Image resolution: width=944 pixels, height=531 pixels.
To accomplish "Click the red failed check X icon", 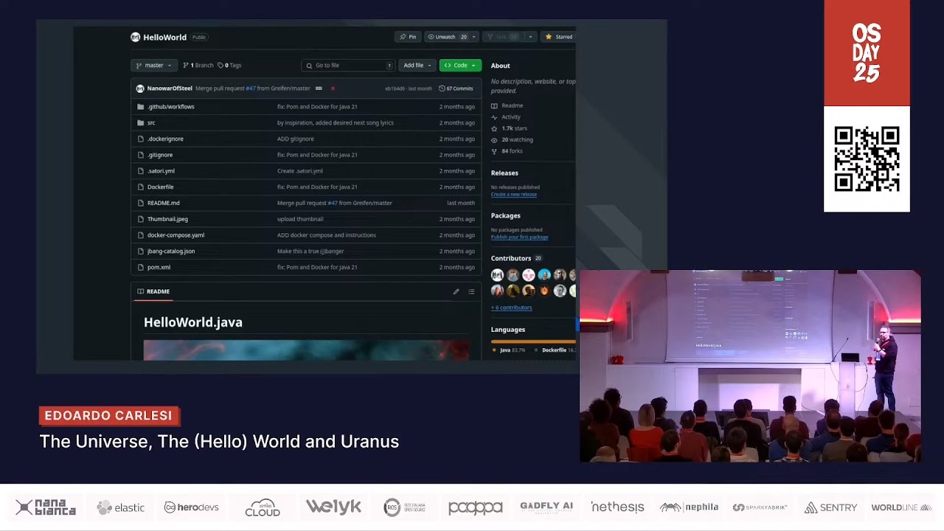I will (333, 88).
